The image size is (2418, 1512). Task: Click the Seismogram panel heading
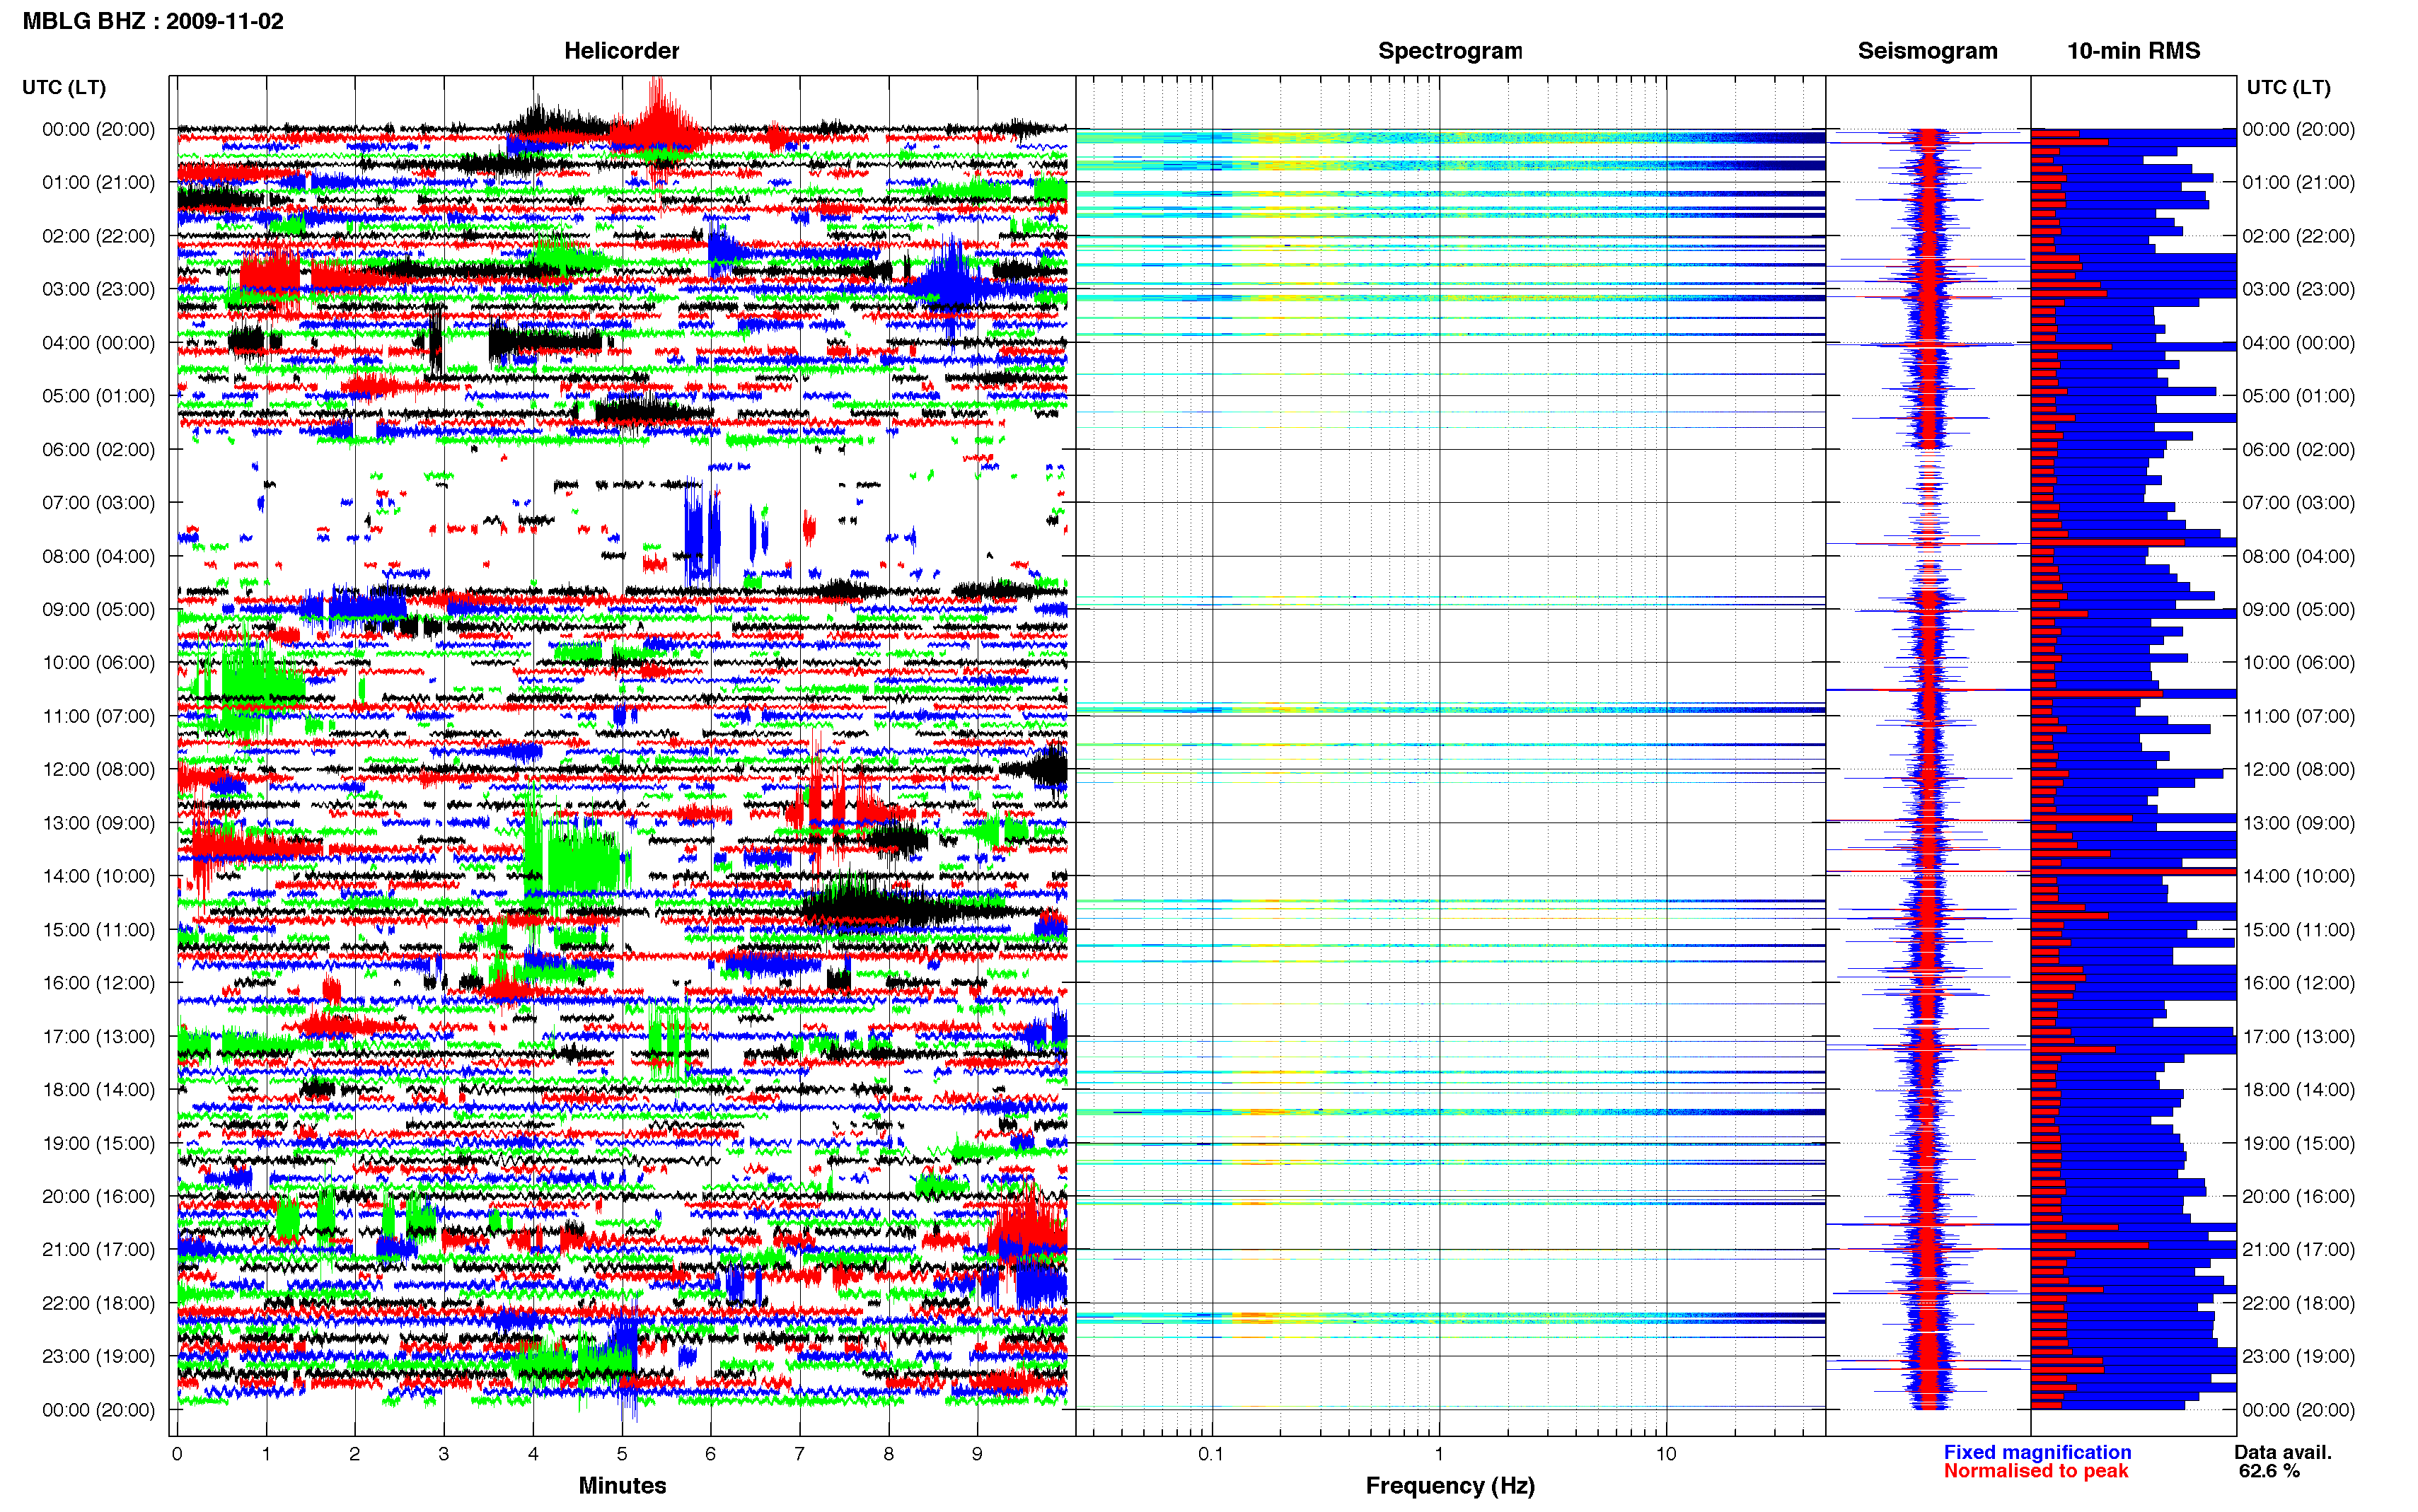[x=1927, y=51]
